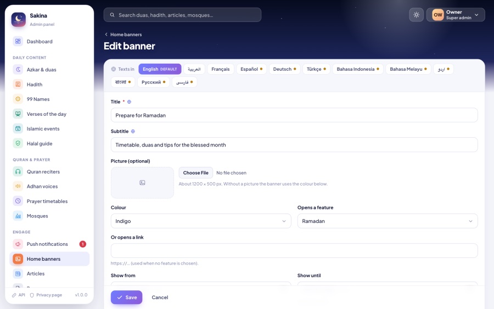
Task: Go to Islamic events
Action: tap(49, 129)
